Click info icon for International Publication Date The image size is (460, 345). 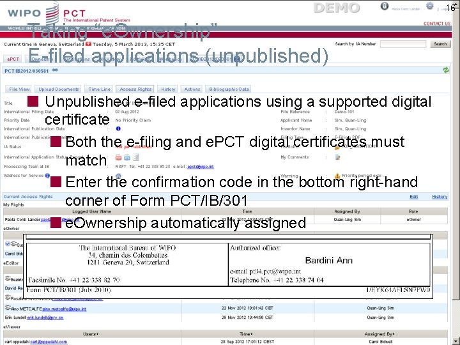pos(118,128)
